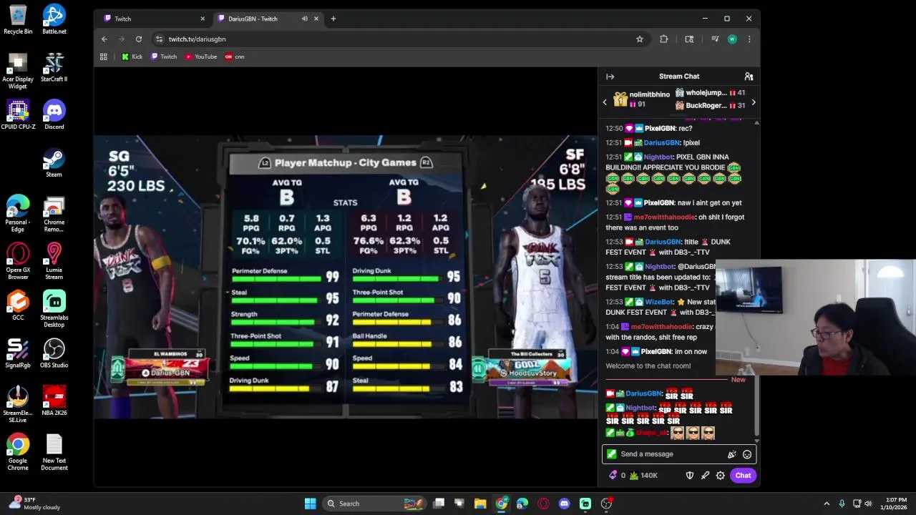
Task: Open Kick bookmark
Action: [x=132, y=57]
